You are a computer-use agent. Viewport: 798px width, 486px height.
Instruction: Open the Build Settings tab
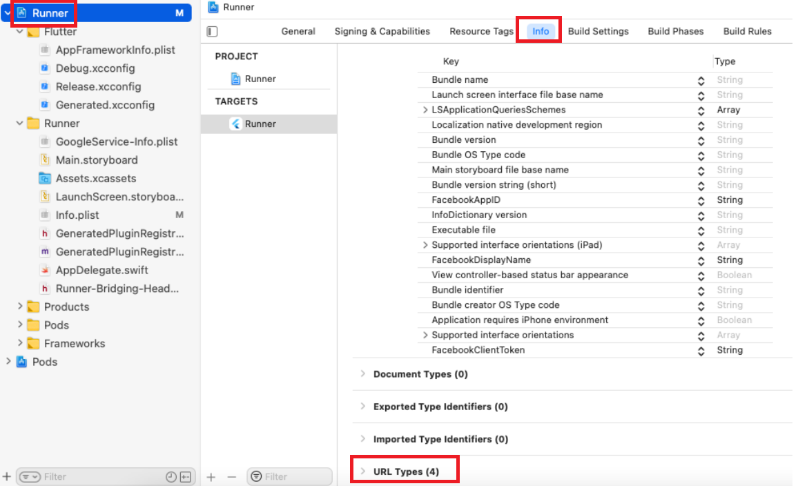(x=598, y=31)
